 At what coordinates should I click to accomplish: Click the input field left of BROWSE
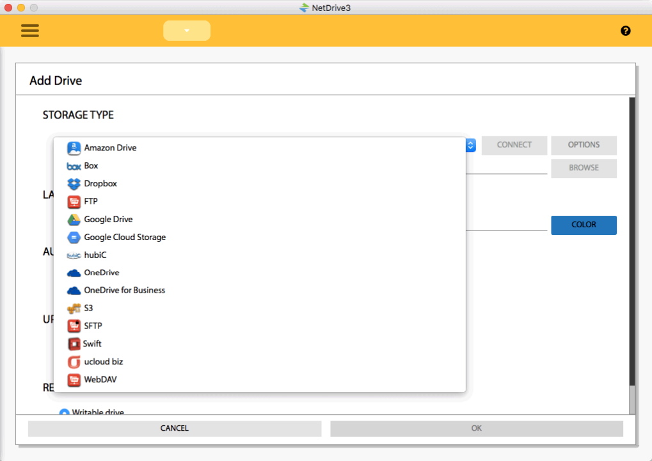coord(507,168)
